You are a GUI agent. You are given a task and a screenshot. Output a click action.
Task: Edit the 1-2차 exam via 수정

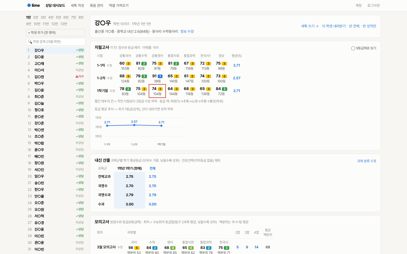110,78
